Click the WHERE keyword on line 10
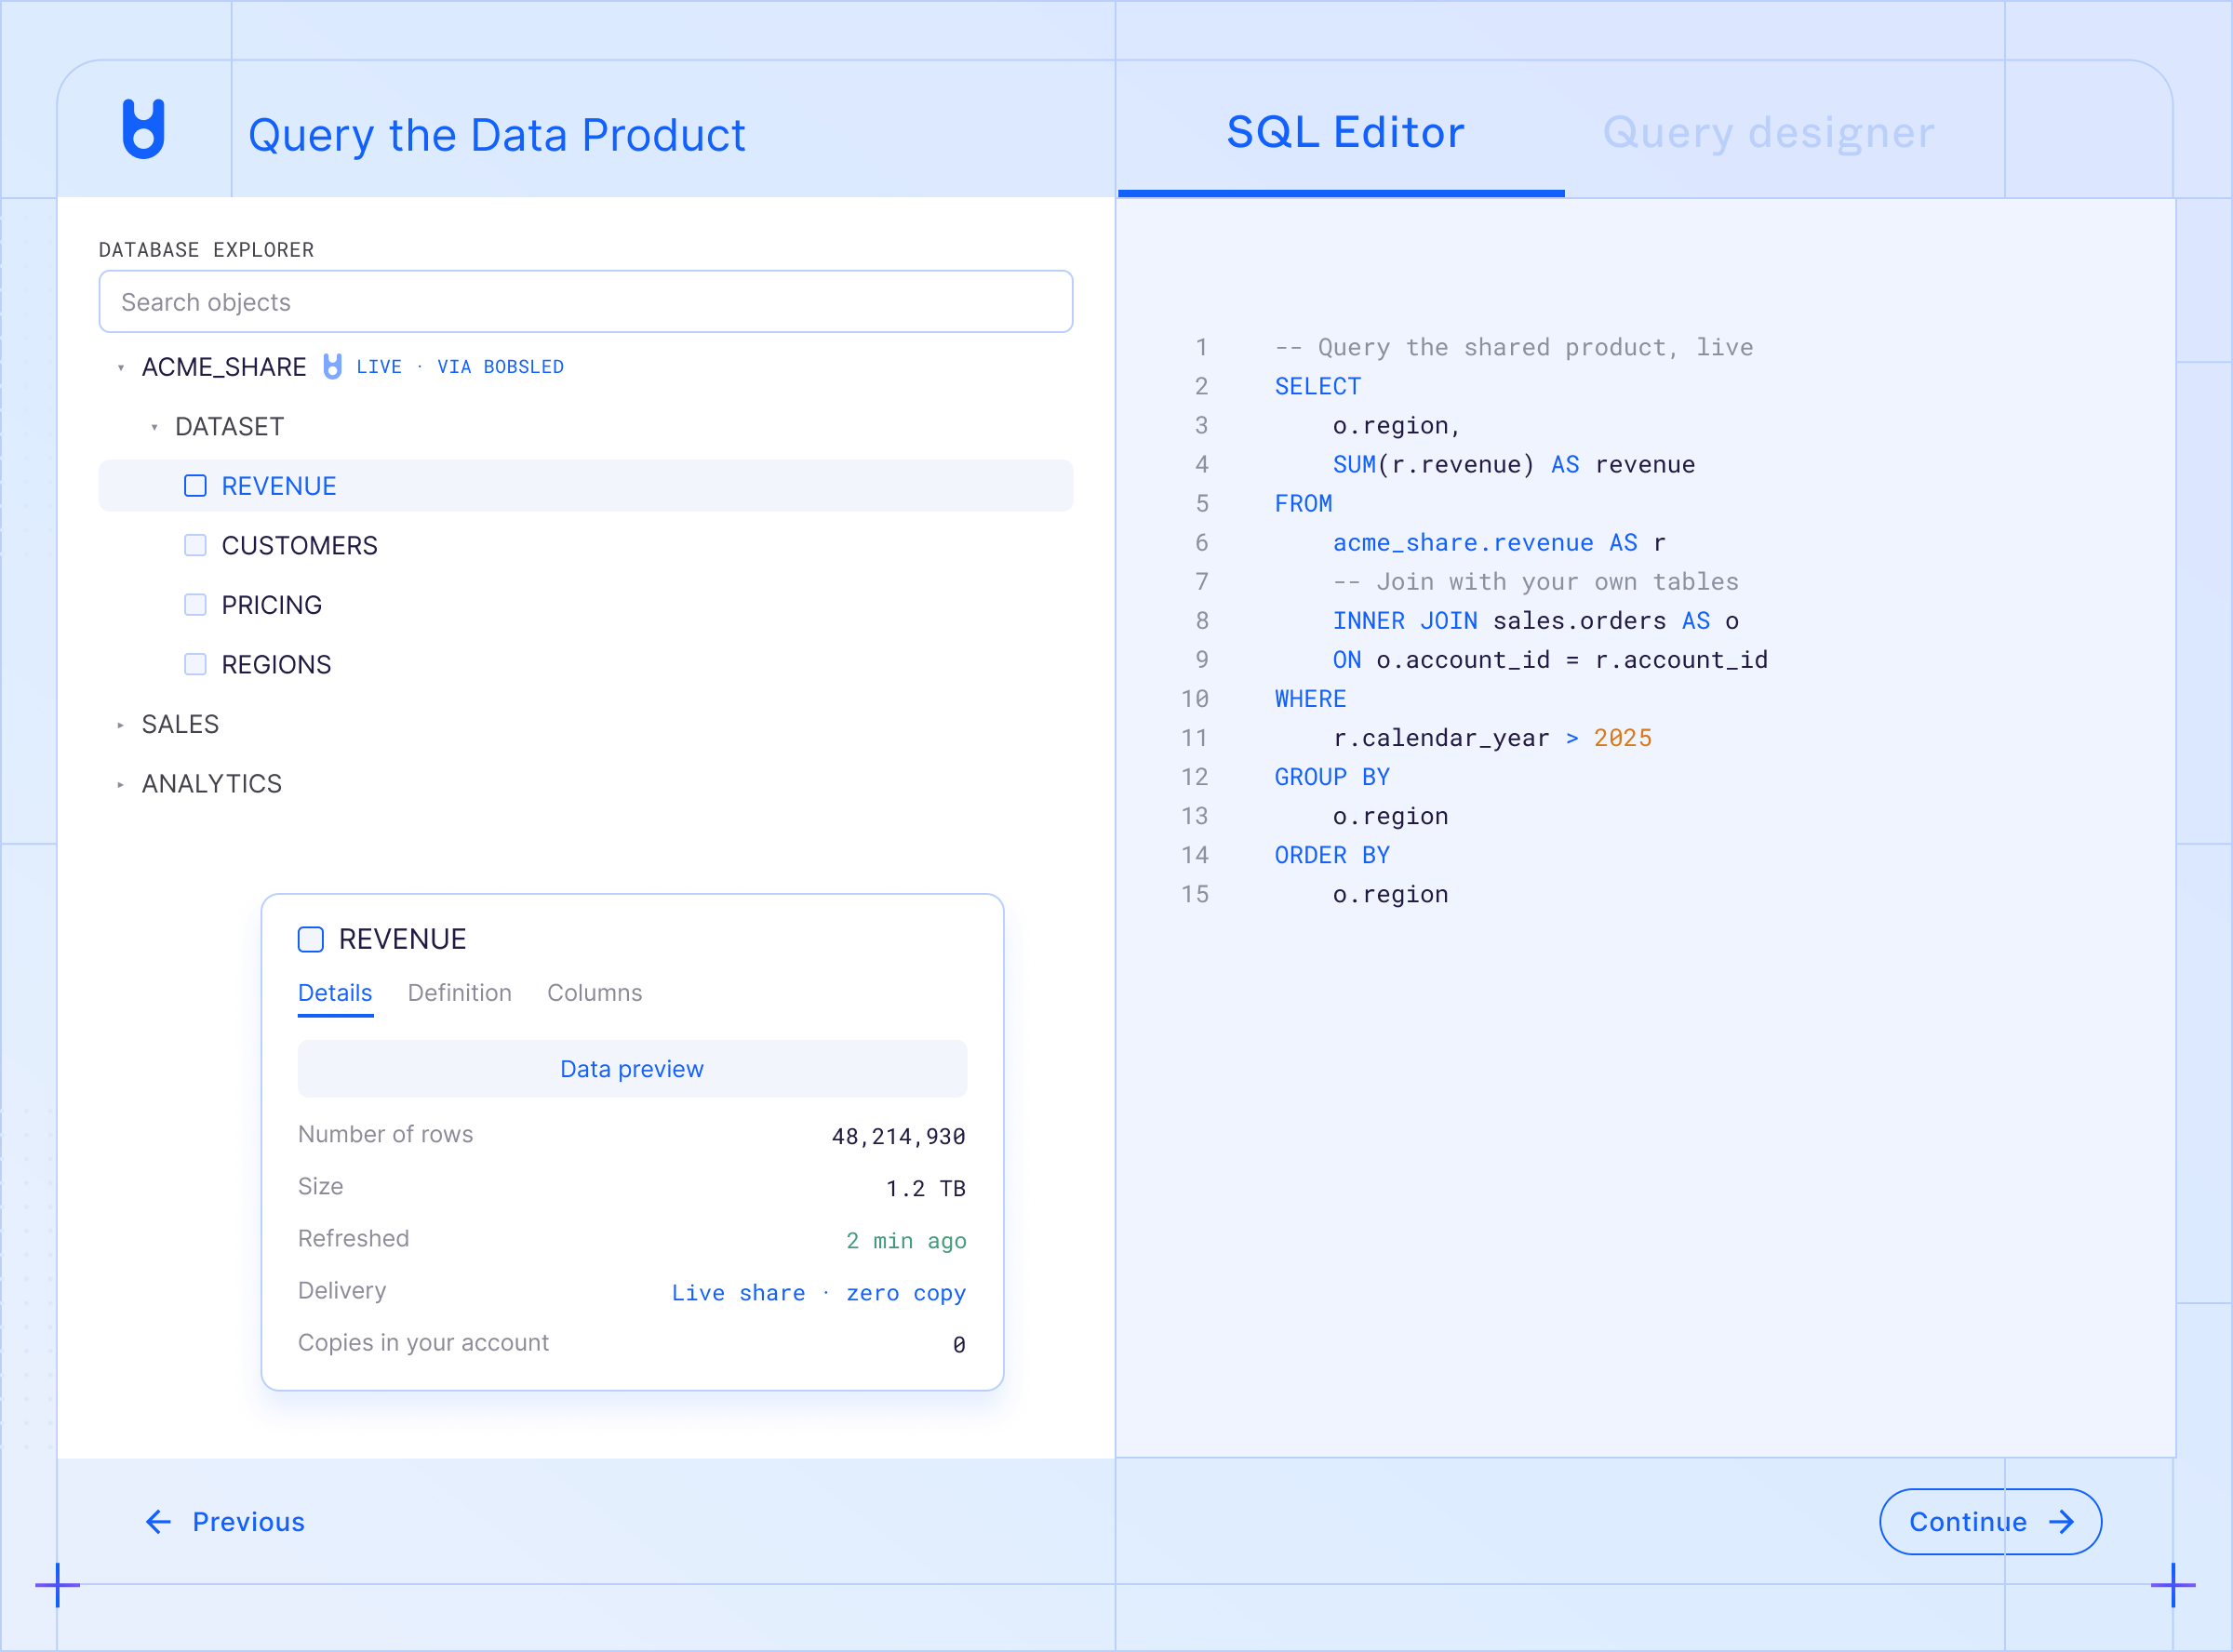 pyautogui.click(x=1310, y=699)
